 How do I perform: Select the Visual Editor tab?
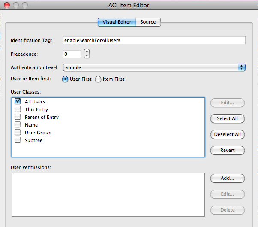117,22
